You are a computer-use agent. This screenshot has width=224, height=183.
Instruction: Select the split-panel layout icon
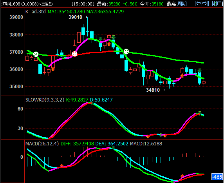tap(211, 4)
